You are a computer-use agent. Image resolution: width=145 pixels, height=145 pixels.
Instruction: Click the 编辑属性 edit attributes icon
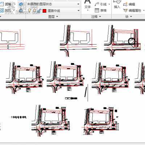point(125,11)
